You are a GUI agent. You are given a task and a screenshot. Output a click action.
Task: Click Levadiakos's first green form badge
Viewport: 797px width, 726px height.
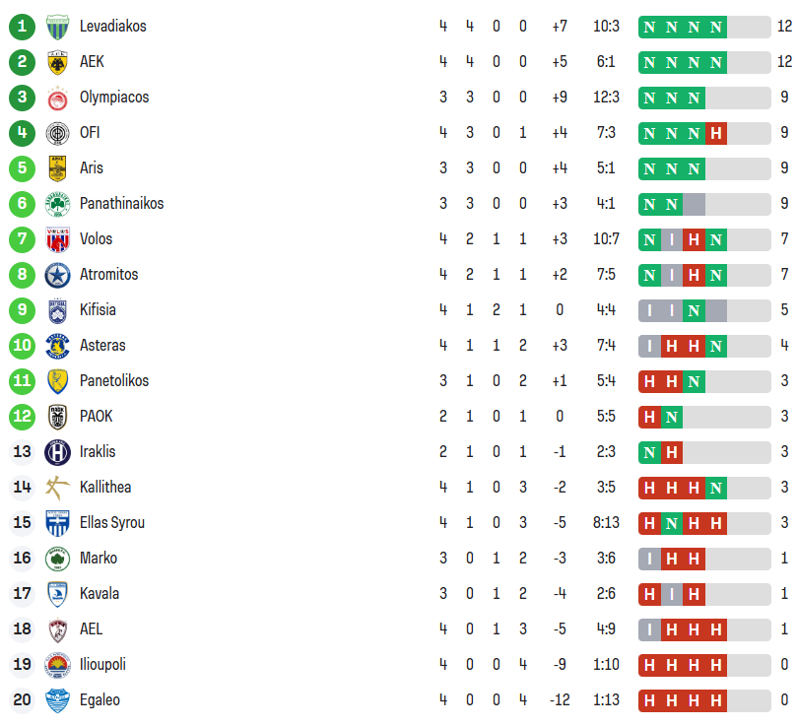point(649,27)
